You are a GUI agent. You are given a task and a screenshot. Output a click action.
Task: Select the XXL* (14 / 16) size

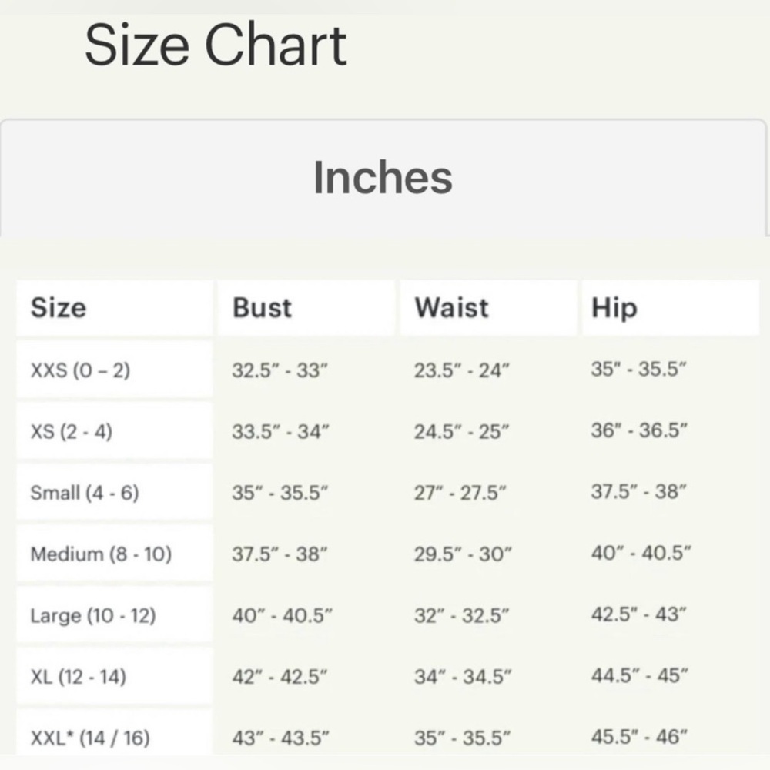[90, 738]
